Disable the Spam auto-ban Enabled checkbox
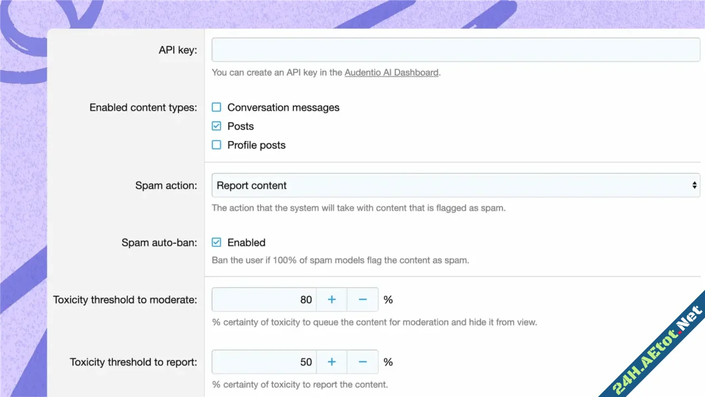 click(216, 243)
